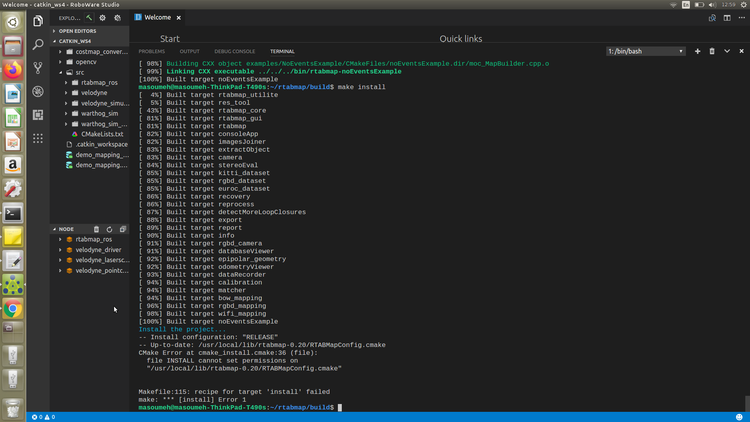Click the feedback smiley in status bar

739,417
